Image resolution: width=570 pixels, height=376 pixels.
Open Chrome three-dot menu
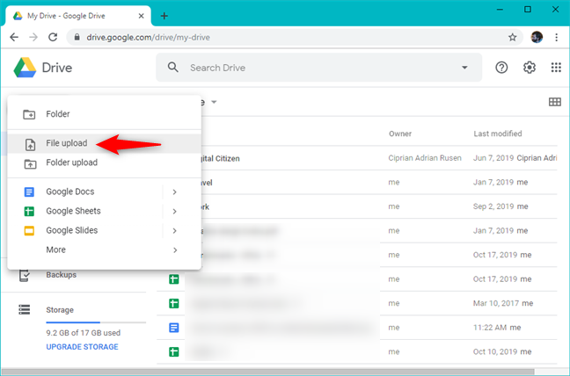(556, 37)
